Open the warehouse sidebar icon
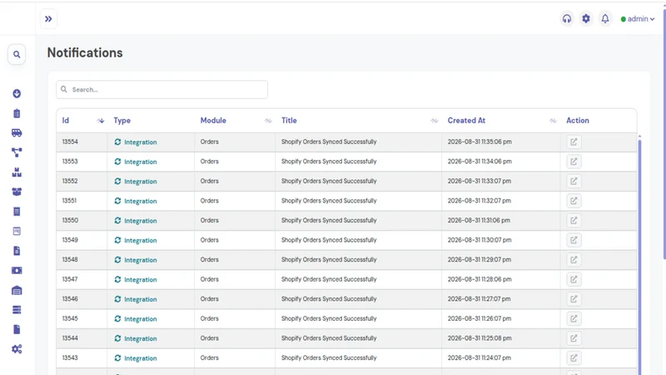The image size is (666, 375). [17, 290]
